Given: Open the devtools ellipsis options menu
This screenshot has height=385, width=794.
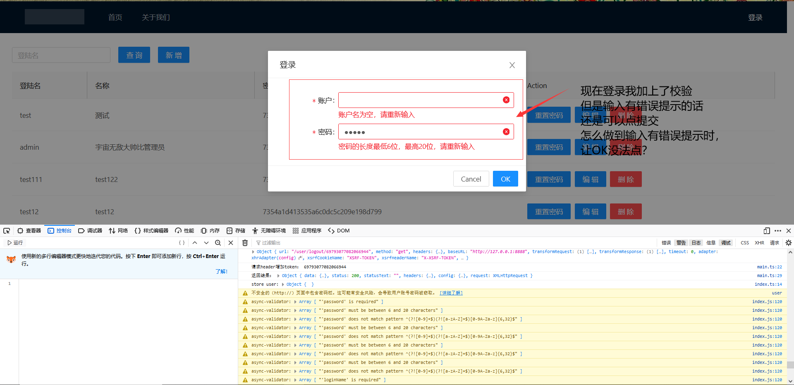Looking at the screenshot, I should (778, 231).
